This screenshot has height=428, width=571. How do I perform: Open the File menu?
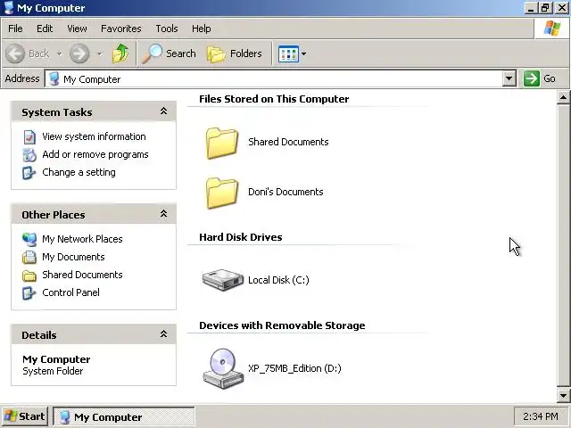(15, 29)
